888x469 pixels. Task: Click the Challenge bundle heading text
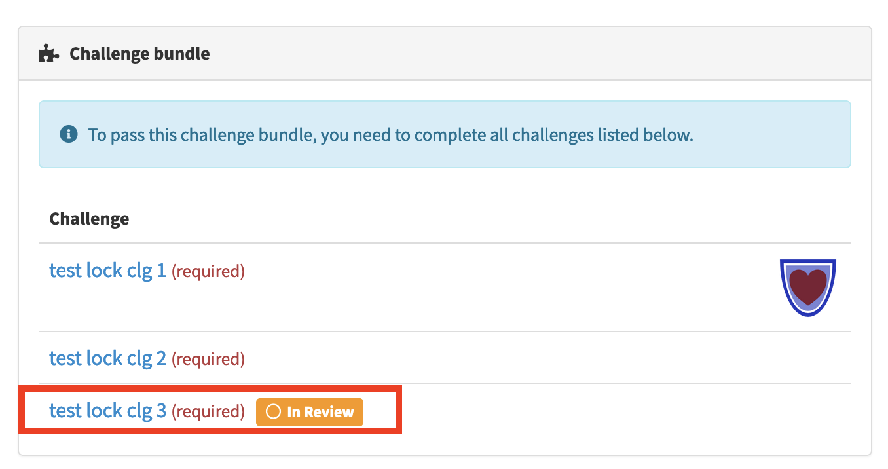click(139, 53)
